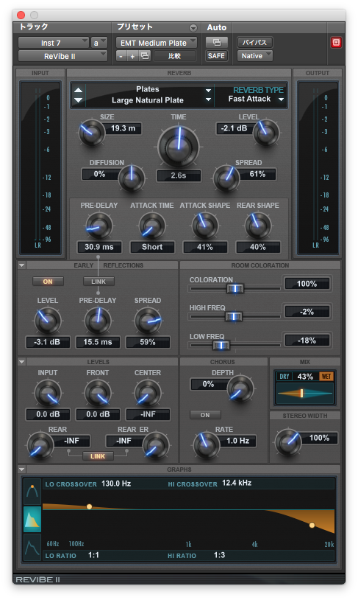Adjust the early reflections LEVEL knob

tap(48, 321)
